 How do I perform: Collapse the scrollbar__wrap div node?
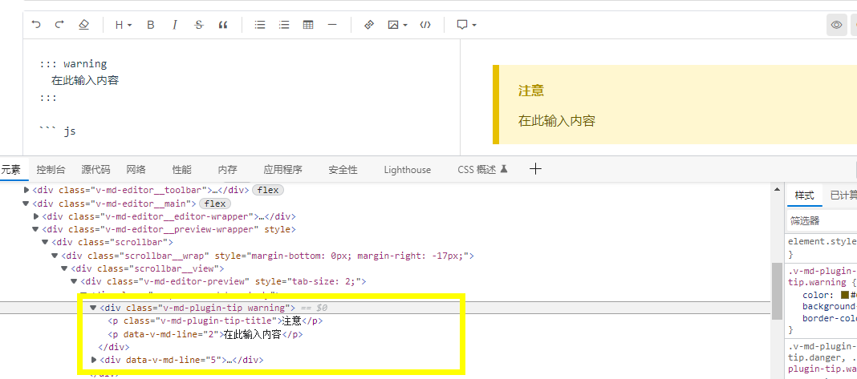click(55, 256)
